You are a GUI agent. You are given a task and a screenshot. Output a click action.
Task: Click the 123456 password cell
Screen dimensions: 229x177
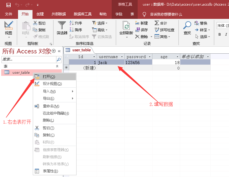[138, 63]
